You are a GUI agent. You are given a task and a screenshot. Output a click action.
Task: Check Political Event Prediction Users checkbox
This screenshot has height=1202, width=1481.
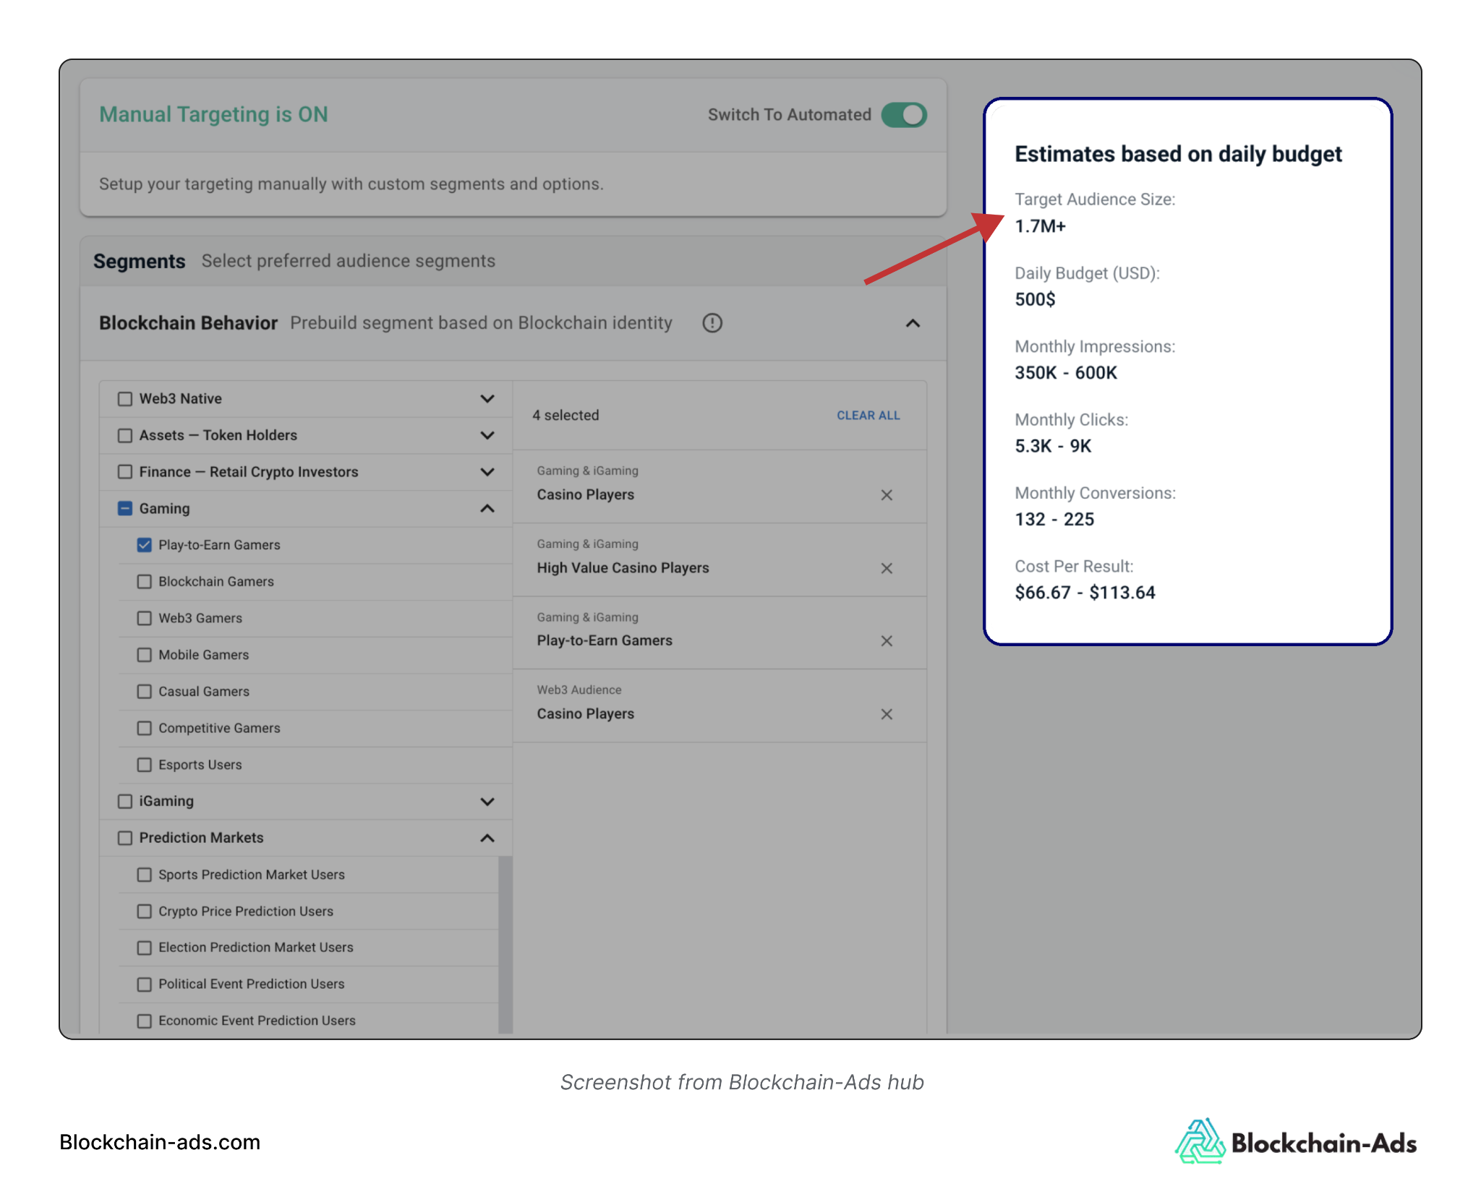coord(145,984)
